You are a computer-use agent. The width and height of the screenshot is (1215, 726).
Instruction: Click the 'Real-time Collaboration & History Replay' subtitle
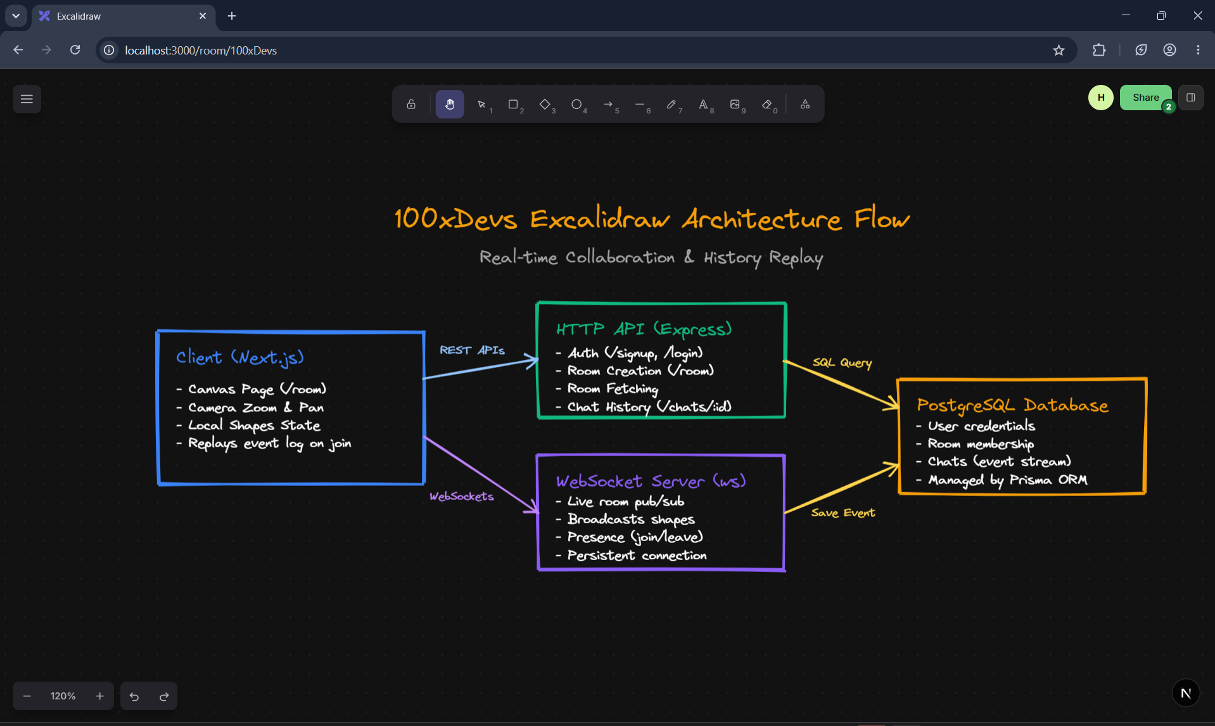point(651,257)
